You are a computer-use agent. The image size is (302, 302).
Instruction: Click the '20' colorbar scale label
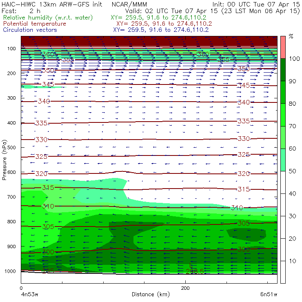(292, 238)
